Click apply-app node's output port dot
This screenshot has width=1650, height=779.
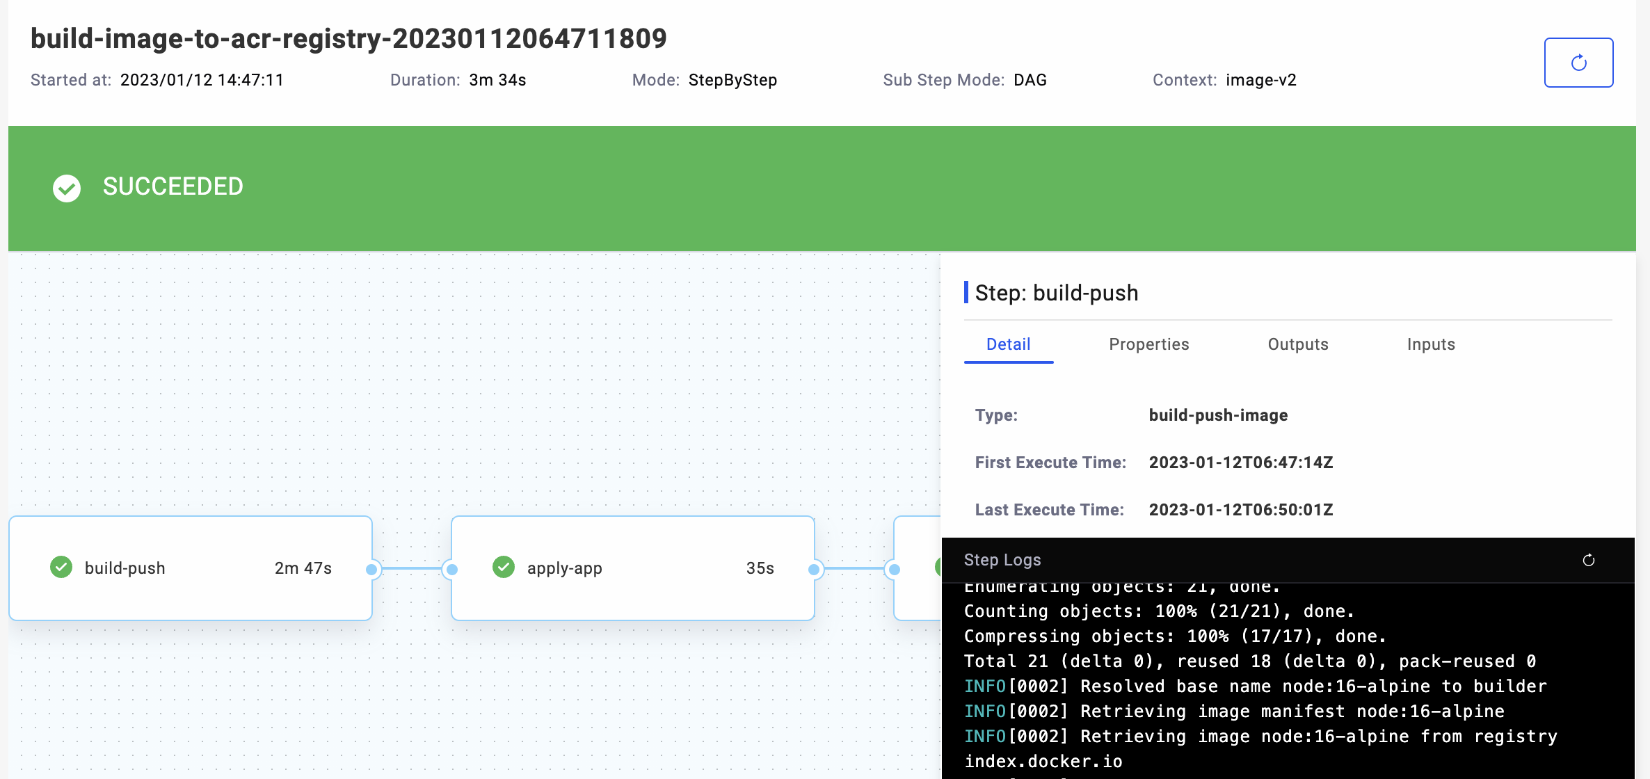click(814, 570)
